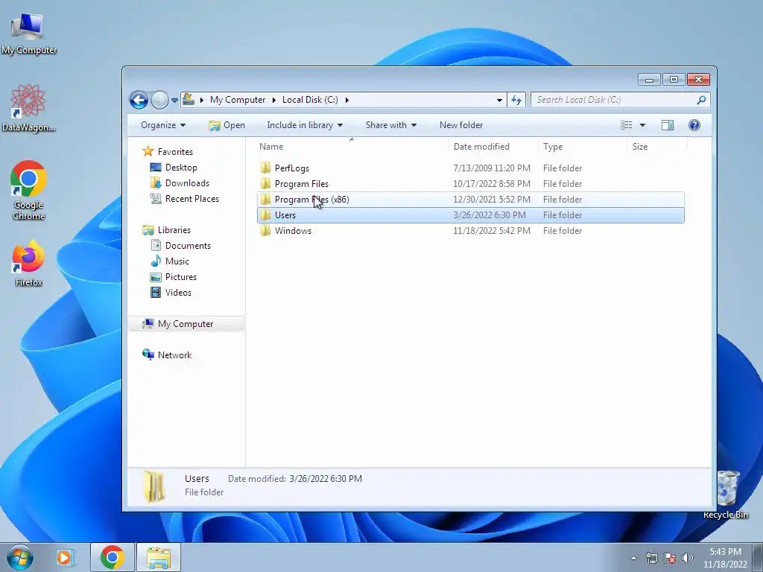This screenshot has width=763, height=572.
Task: Click Windows Explorer taskbar icon
Action: pyautogui.click(x=159, y=557)
